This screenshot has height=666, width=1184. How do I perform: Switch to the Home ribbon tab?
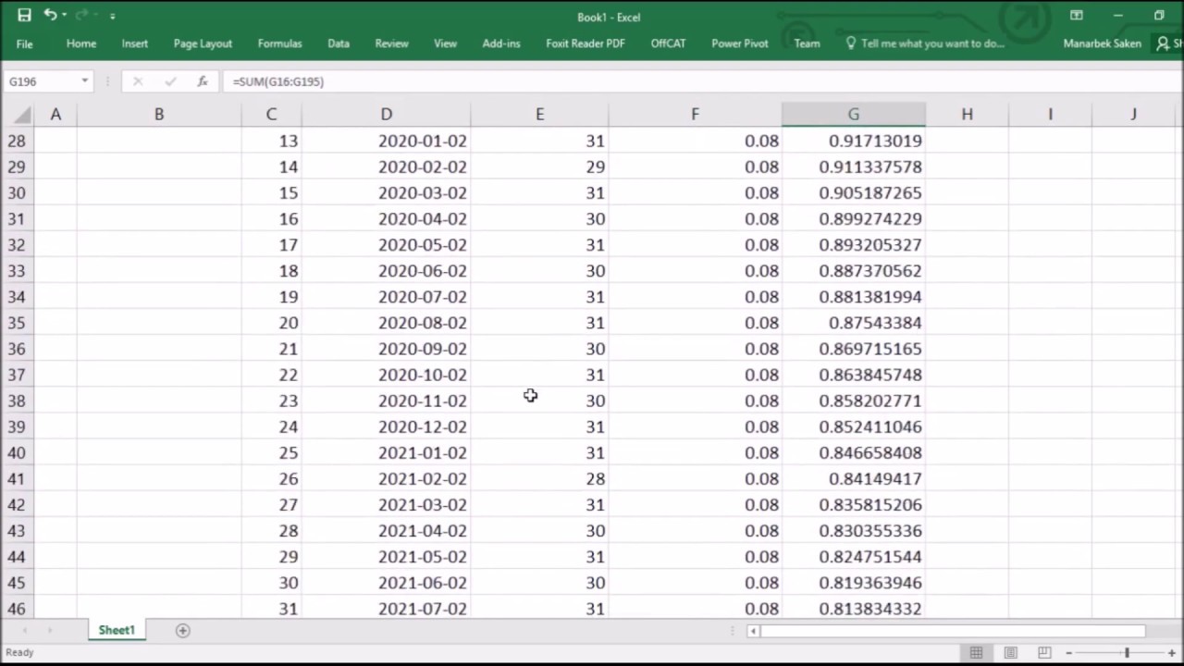(81, 43)
